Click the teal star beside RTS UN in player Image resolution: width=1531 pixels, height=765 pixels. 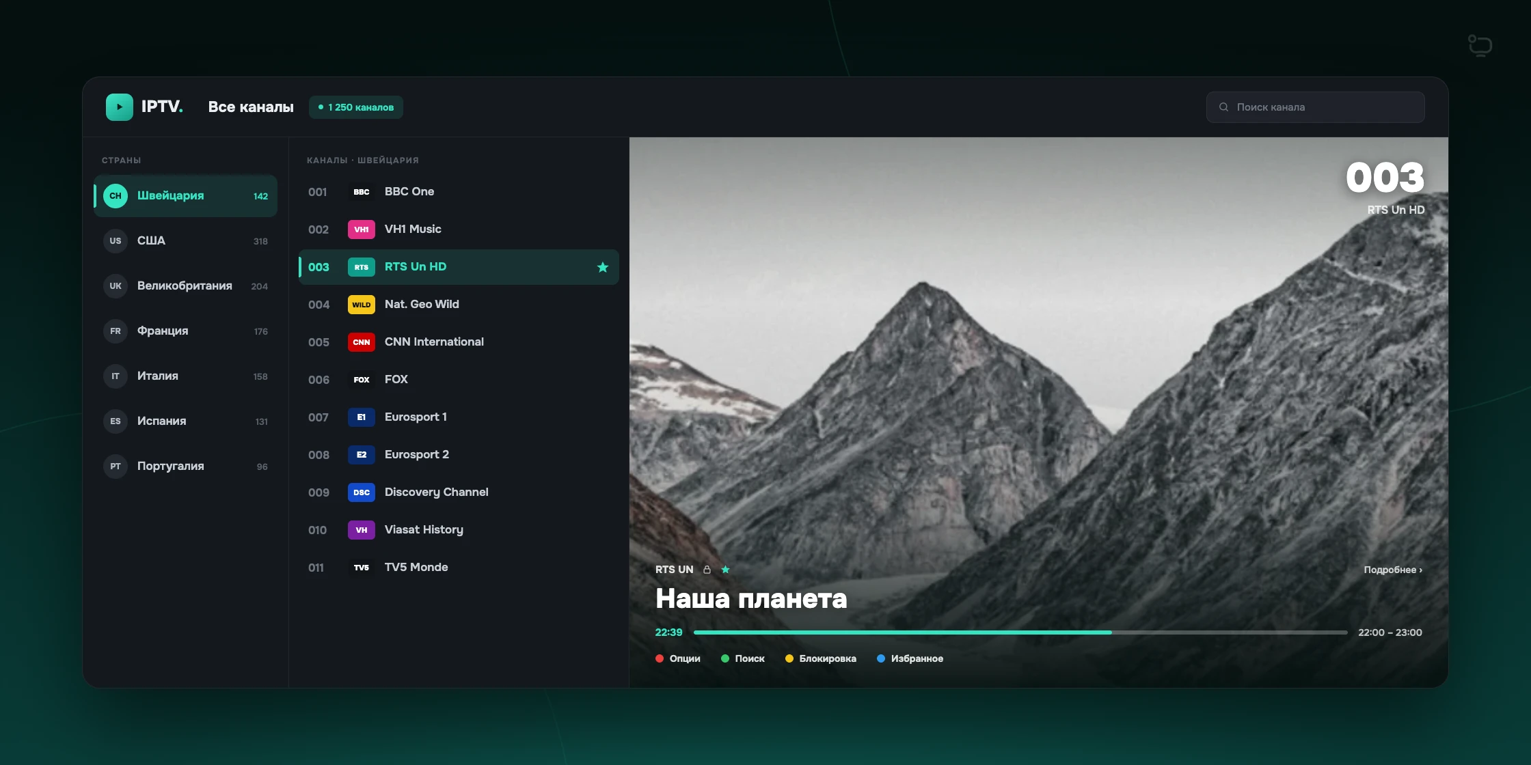click(x=725, y=569)
